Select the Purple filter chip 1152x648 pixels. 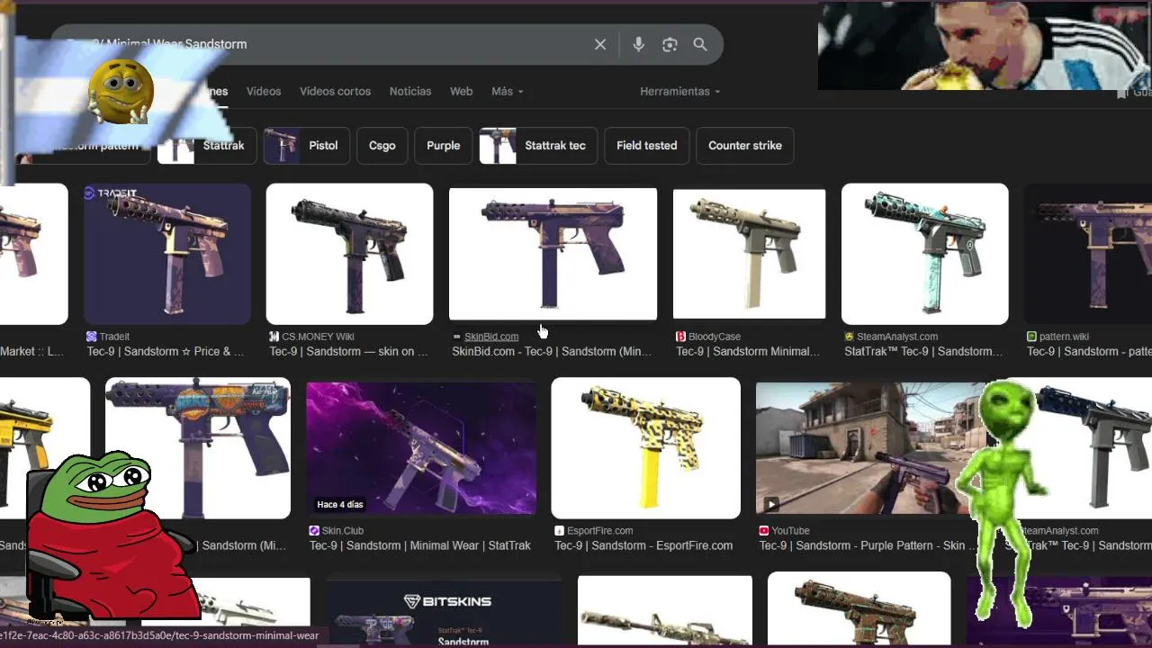(444, 146)
